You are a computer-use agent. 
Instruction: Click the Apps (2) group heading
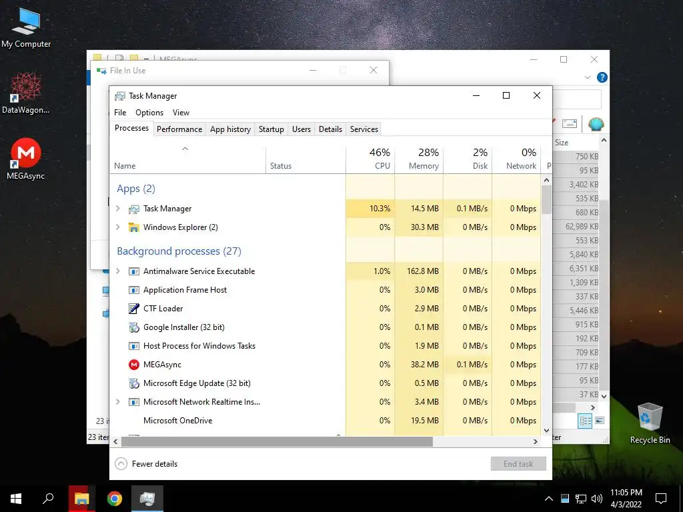(x=136, y=189)
